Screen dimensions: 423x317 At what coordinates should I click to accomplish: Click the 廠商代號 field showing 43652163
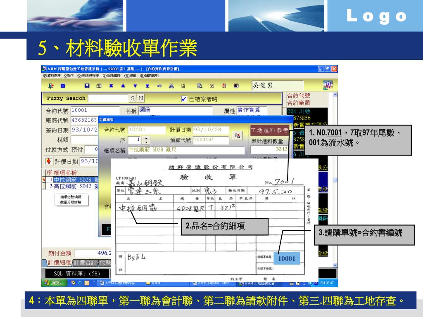[x=84, y=120]
